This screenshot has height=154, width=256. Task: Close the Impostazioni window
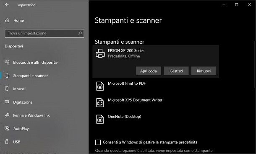pos(249,5)
